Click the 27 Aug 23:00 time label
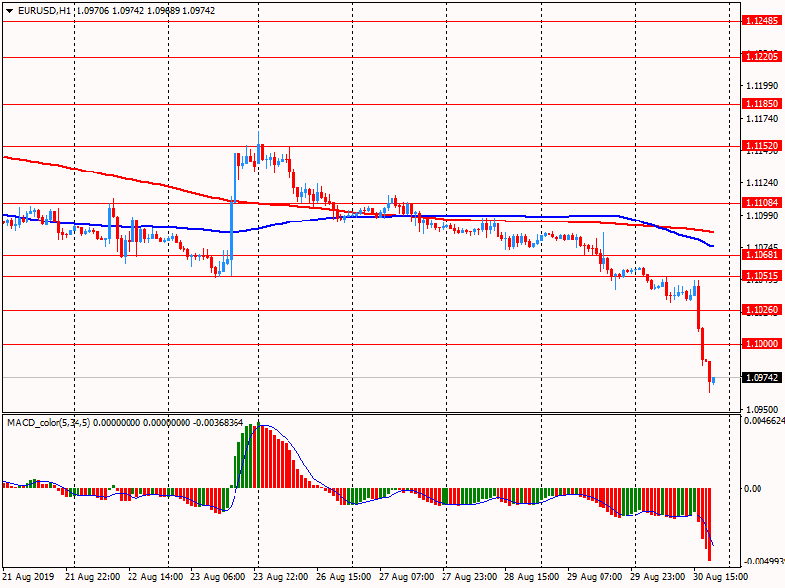 469,577
